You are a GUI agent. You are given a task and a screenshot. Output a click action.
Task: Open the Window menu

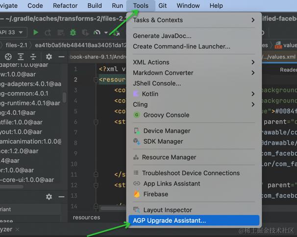point(188,6)
